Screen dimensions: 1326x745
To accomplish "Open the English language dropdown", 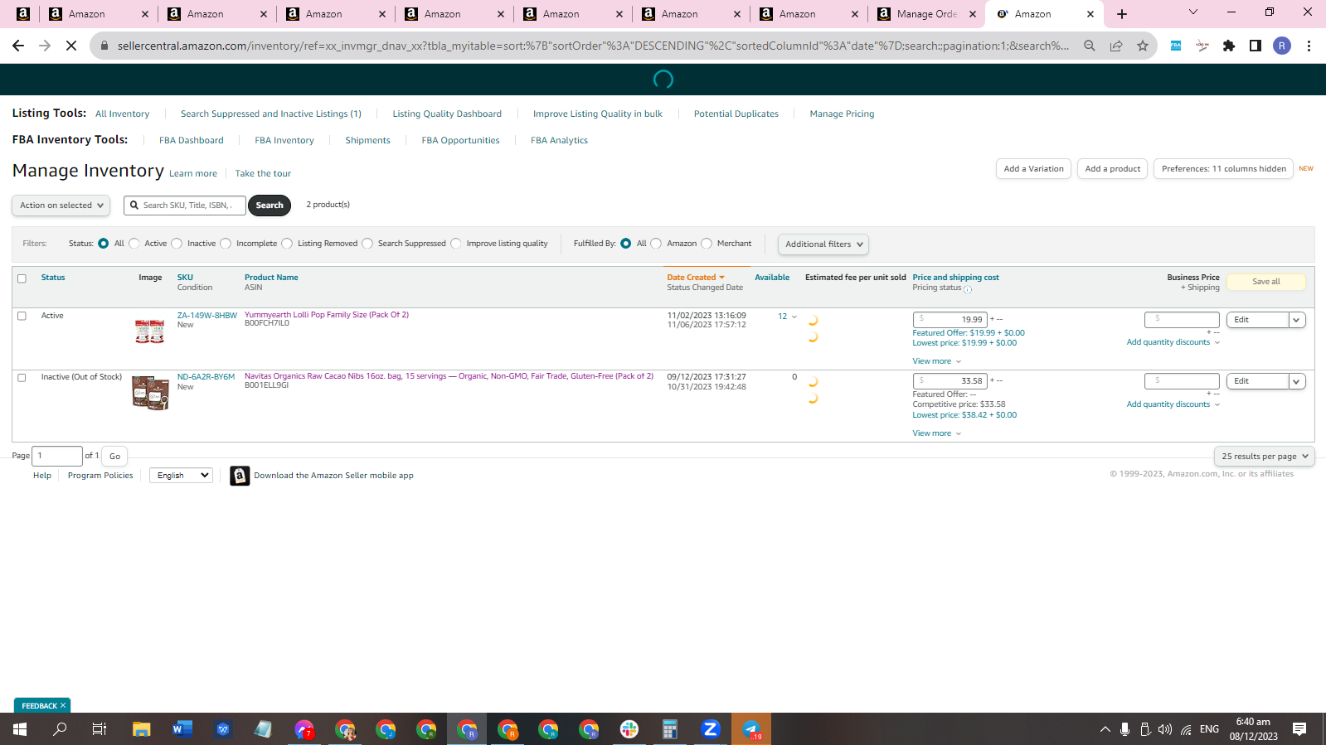I will pos(181,476).
